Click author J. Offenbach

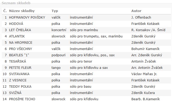pyautogui.click(x=141, y=17)
